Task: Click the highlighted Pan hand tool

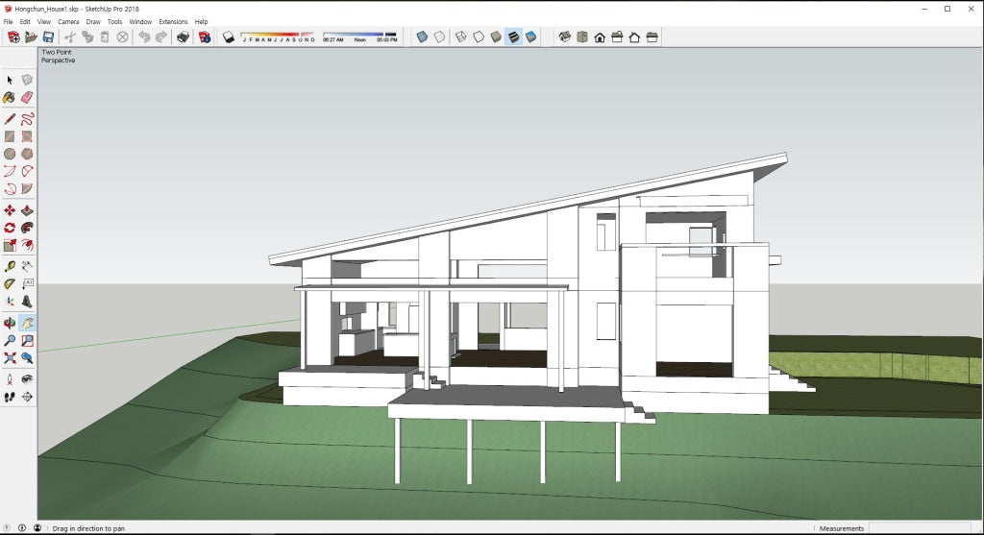Action: click(27, 323)
